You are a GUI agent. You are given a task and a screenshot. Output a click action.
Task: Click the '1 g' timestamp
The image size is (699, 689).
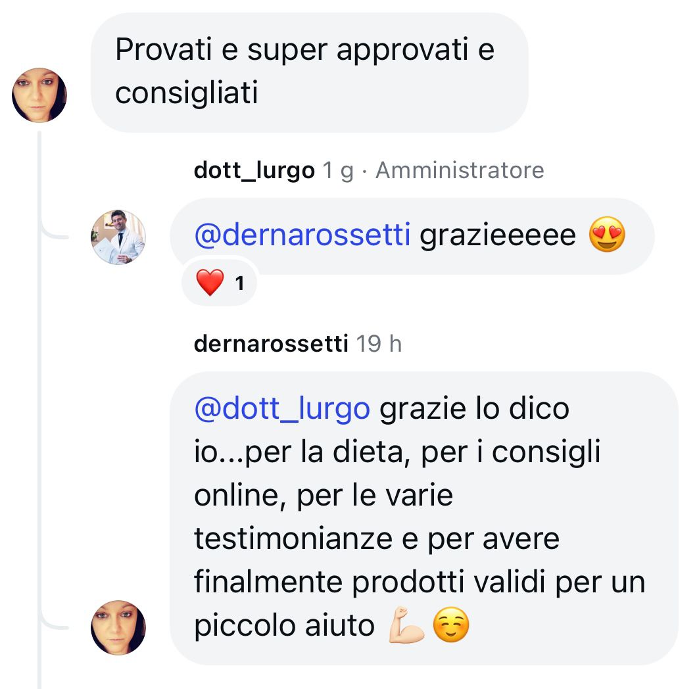click(x=338, y=171)
